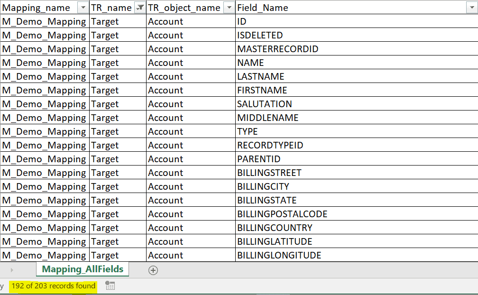Open the Mapping_name filter dropdown
478x295 pixels.
coord(83,8)
